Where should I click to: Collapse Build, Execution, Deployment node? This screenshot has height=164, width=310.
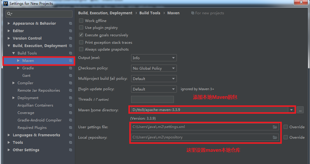[x=9, y=46]
